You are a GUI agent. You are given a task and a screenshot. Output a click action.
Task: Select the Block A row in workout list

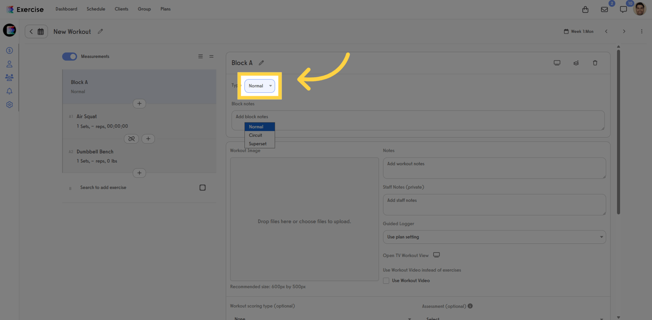[x=139, y=87]
